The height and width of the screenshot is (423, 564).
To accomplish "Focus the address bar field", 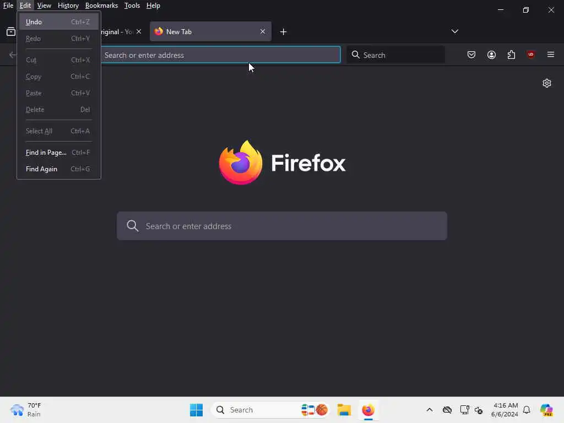I will 220,55.
